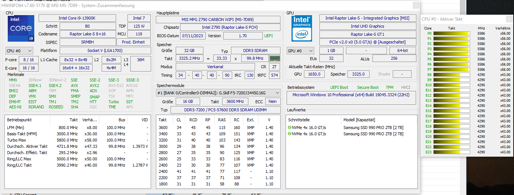Click the BIOS Version 1.70 field
This screenshot has width=514, height=195.
pos(243,36)
